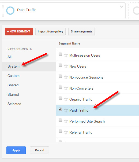Check the Organic Traffic checkbox

(60, 98)
